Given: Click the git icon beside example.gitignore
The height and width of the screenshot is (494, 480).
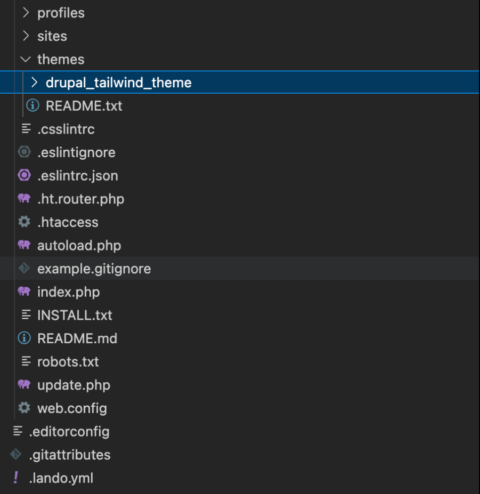Looking at the screenshot, I should point(24,268).
